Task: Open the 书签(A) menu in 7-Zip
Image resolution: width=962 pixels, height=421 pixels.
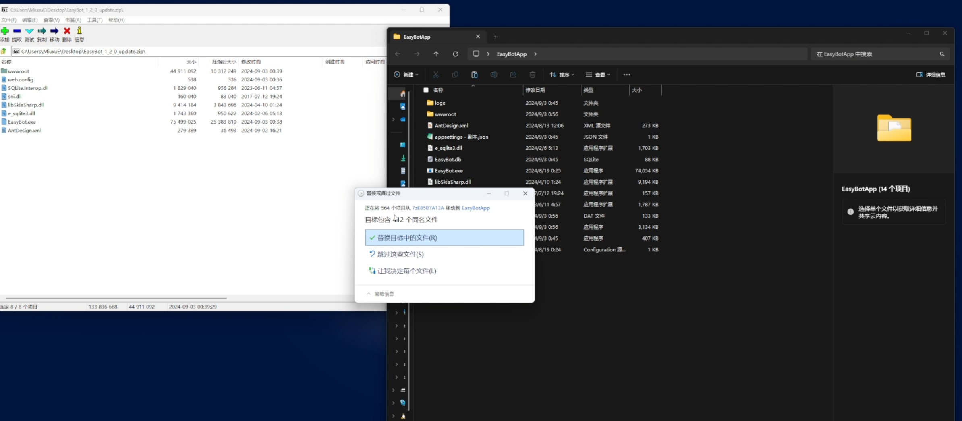Action: pos(73,20)
